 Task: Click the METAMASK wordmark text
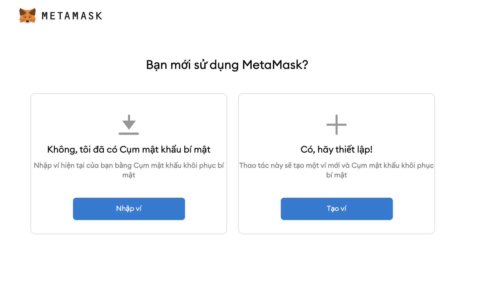point(72,16)
